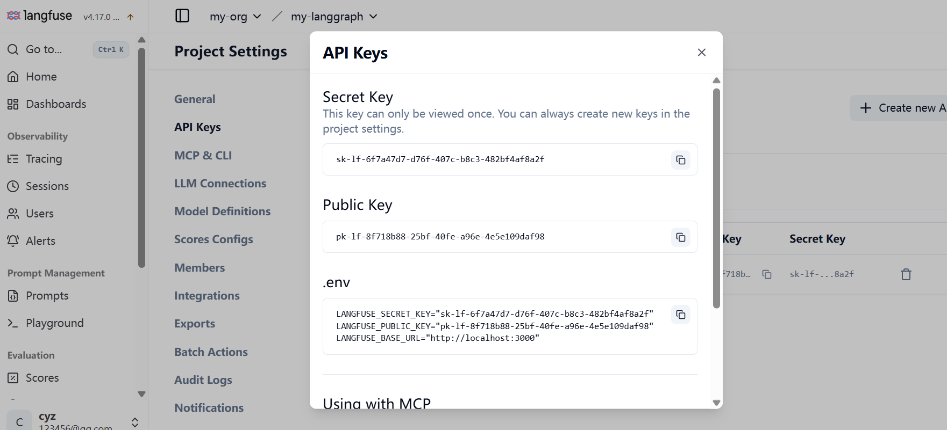Click the Langfuse logo

click(x=39, y=16)
